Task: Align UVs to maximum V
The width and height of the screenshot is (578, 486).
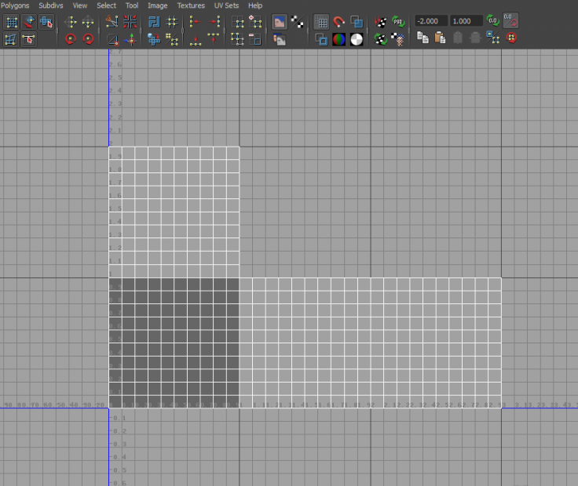Action: pos(214,38)
